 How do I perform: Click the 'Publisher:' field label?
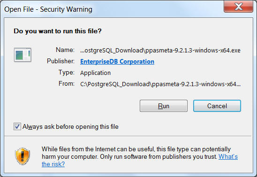(60, 61)
